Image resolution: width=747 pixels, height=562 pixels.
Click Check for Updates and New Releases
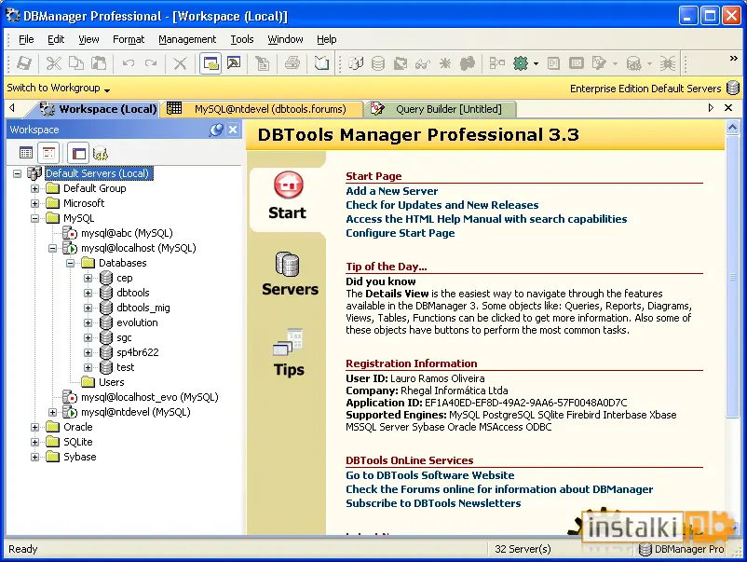pos(442,205)
